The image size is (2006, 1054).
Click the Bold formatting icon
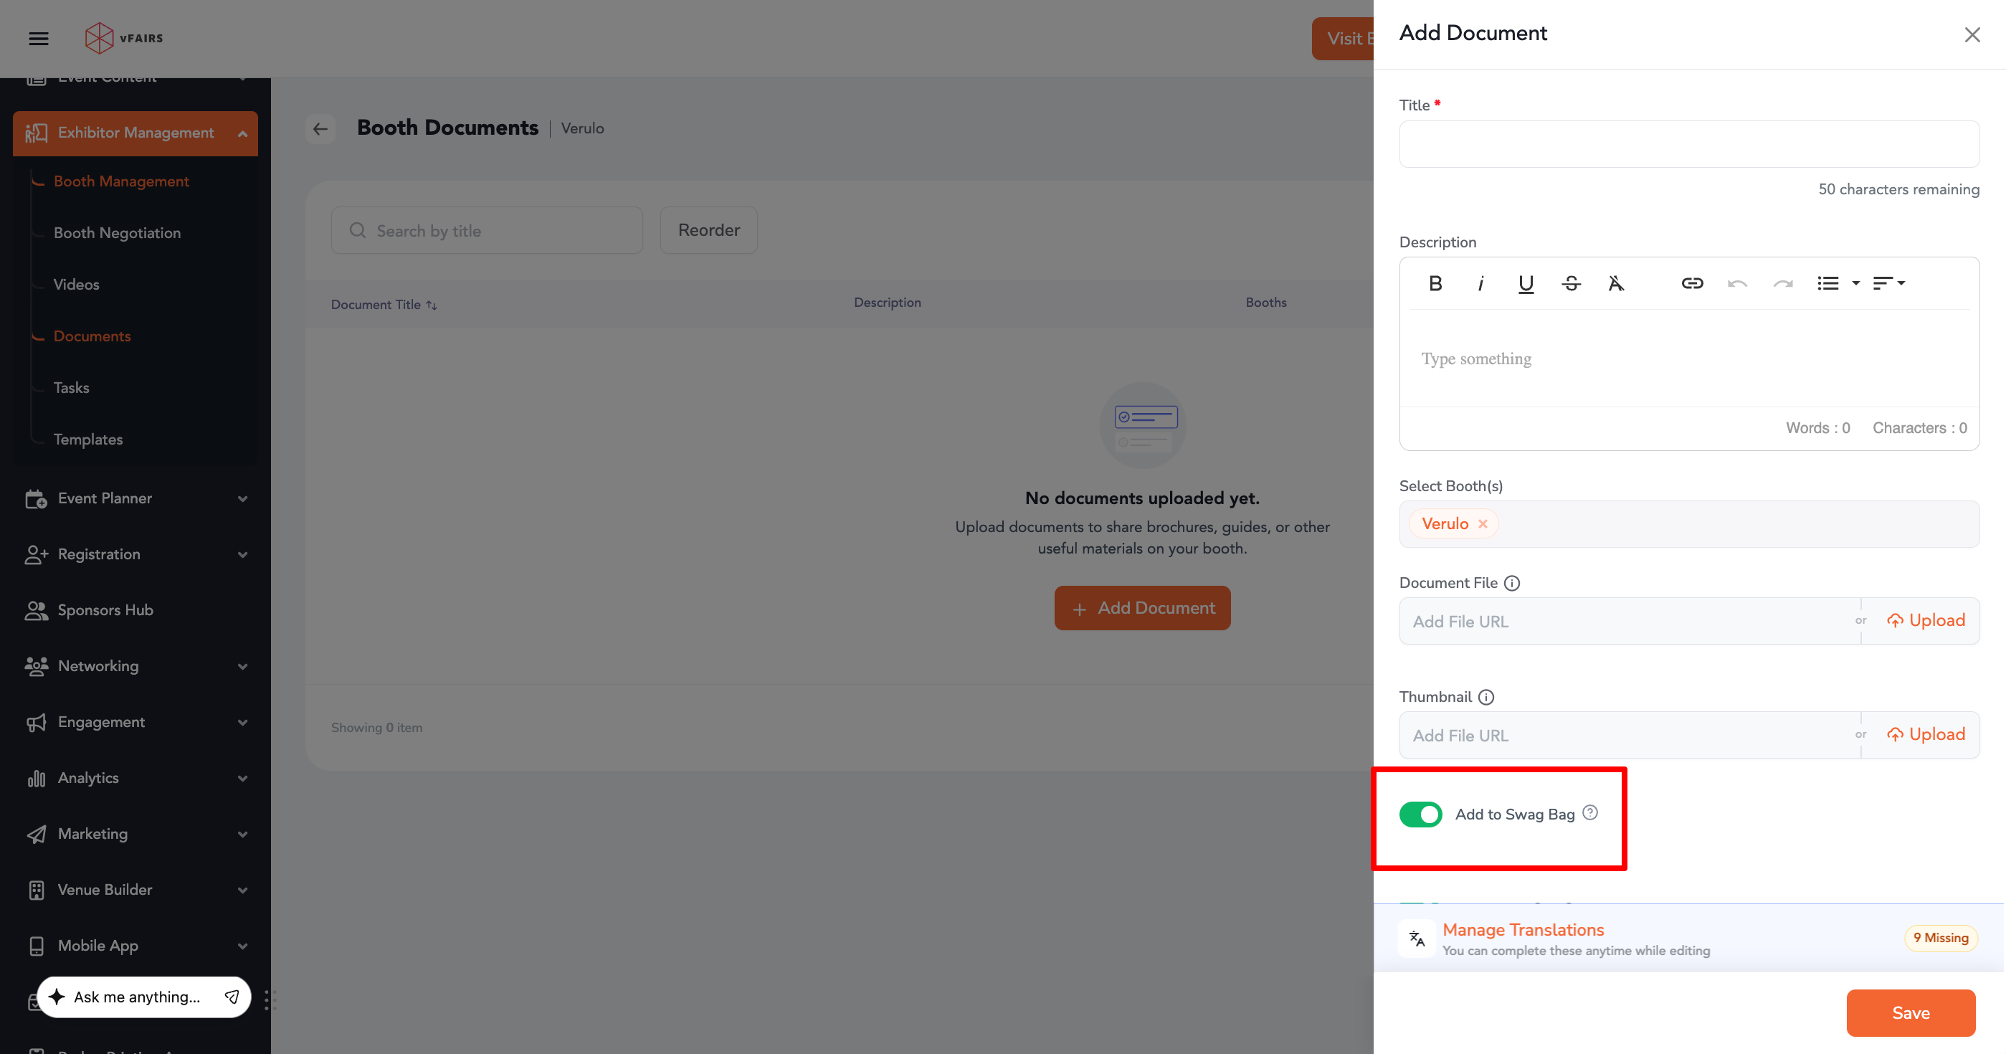(x=1435, y=283)
